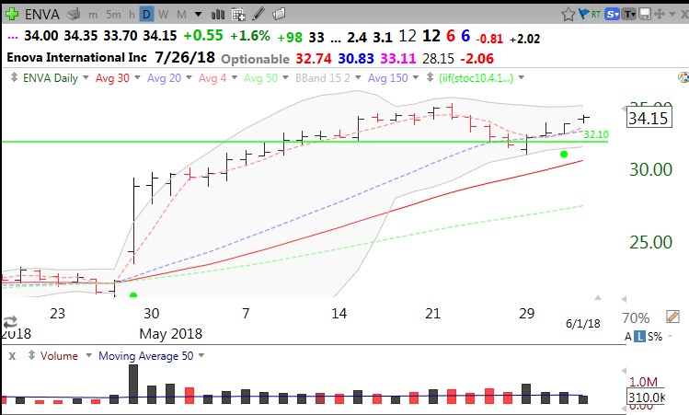Toggle the L log scale option
The width and height of the screenshot is (689, 415).
pos(640,337)
